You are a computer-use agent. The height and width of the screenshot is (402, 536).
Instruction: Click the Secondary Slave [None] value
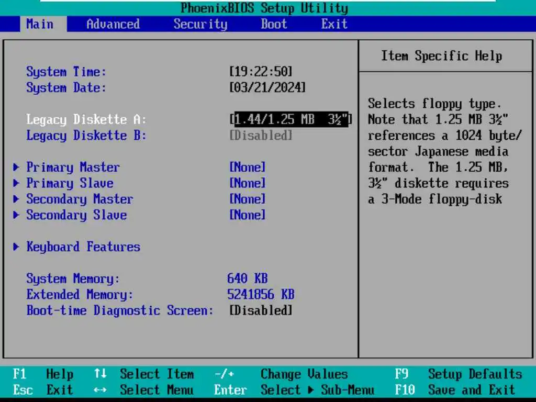click(248, 215)
